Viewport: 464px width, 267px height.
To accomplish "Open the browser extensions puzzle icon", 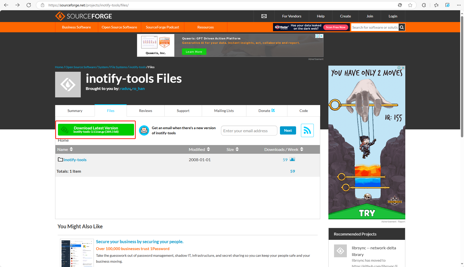I will (424, 5).
